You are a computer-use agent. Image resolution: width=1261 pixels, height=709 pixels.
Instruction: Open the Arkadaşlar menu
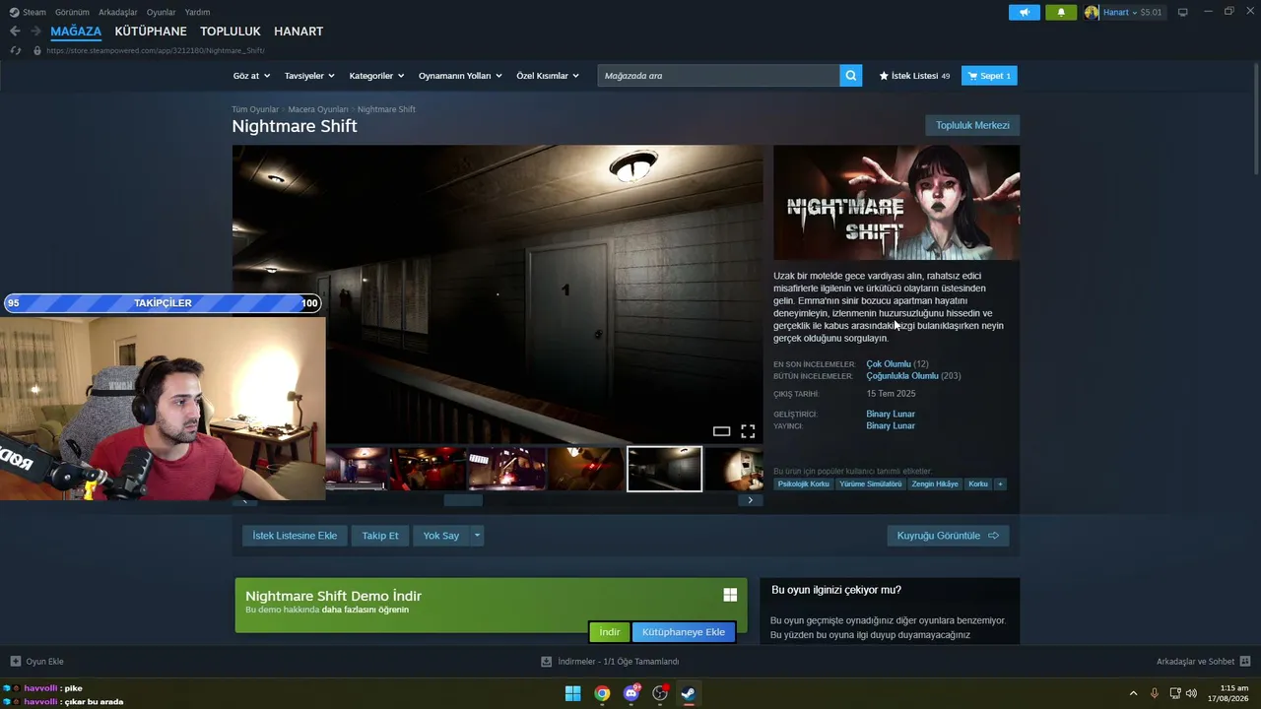pyautogui.click(x=118, y=12)
